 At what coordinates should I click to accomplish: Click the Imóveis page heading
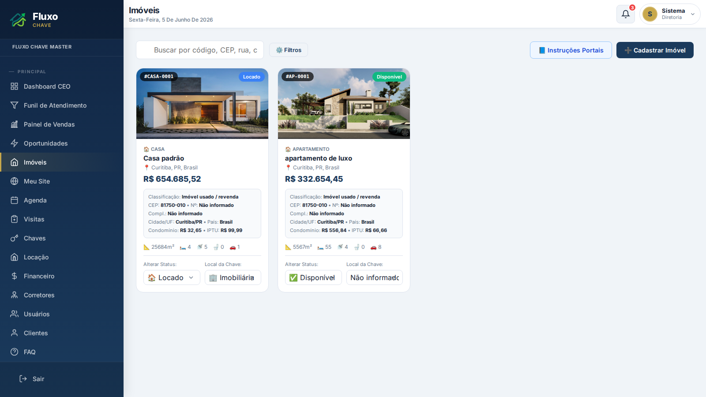144,10
